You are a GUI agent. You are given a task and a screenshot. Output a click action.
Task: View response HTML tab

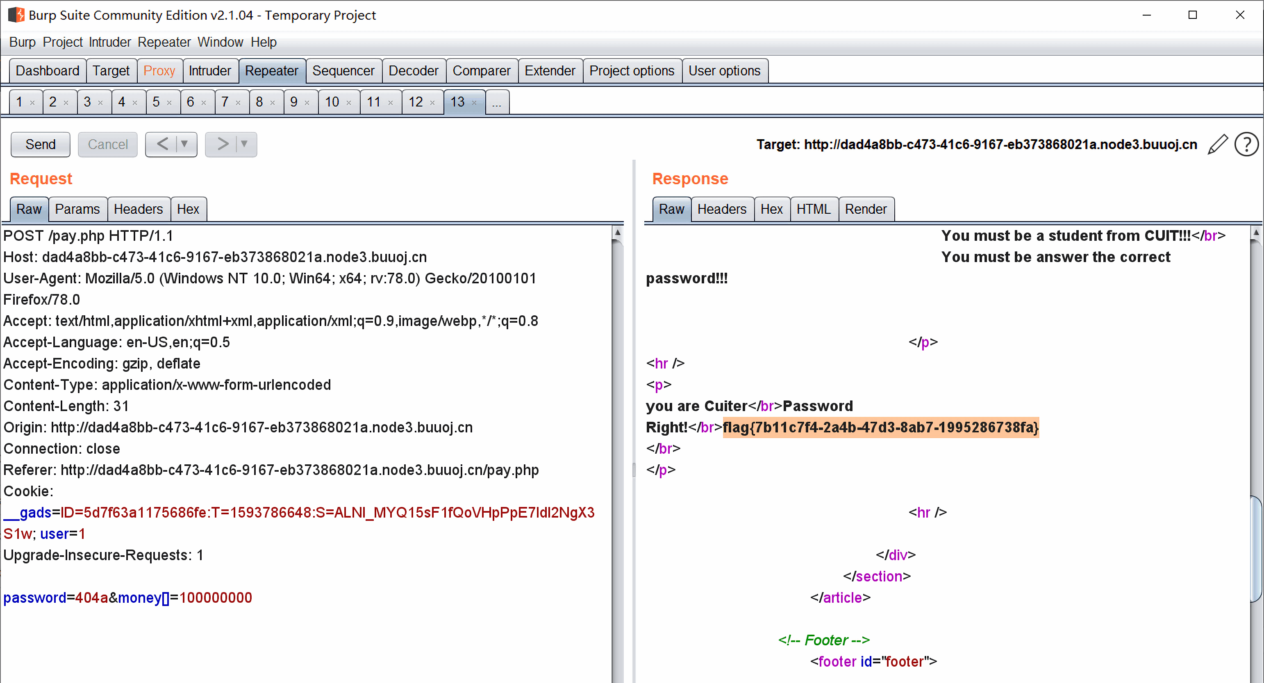813,209
